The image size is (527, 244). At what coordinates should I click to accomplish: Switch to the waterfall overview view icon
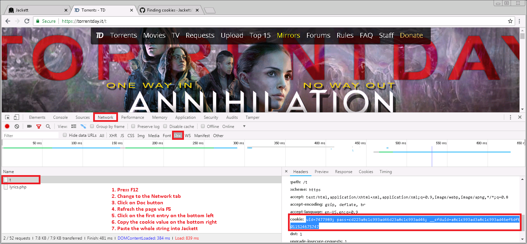coord(83,127)
